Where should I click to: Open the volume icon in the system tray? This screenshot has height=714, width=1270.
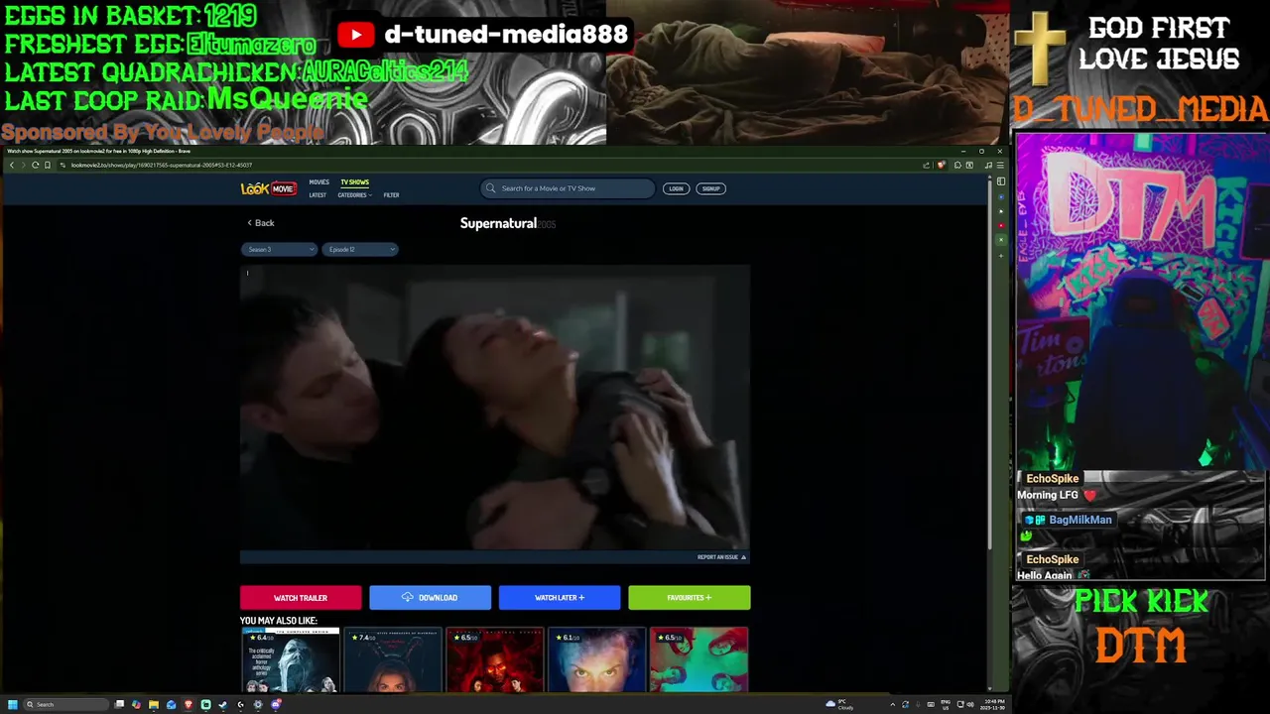[x=970, y=704]
